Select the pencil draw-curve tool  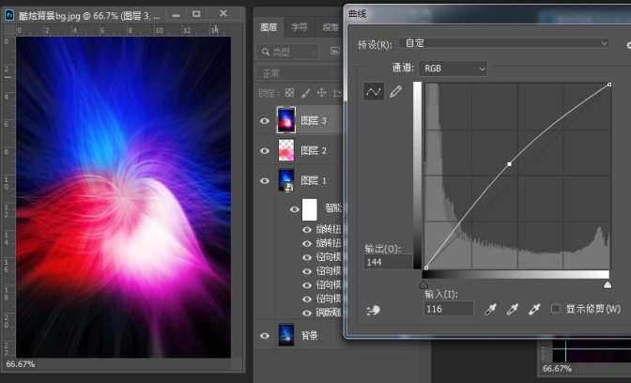(395, 92)
